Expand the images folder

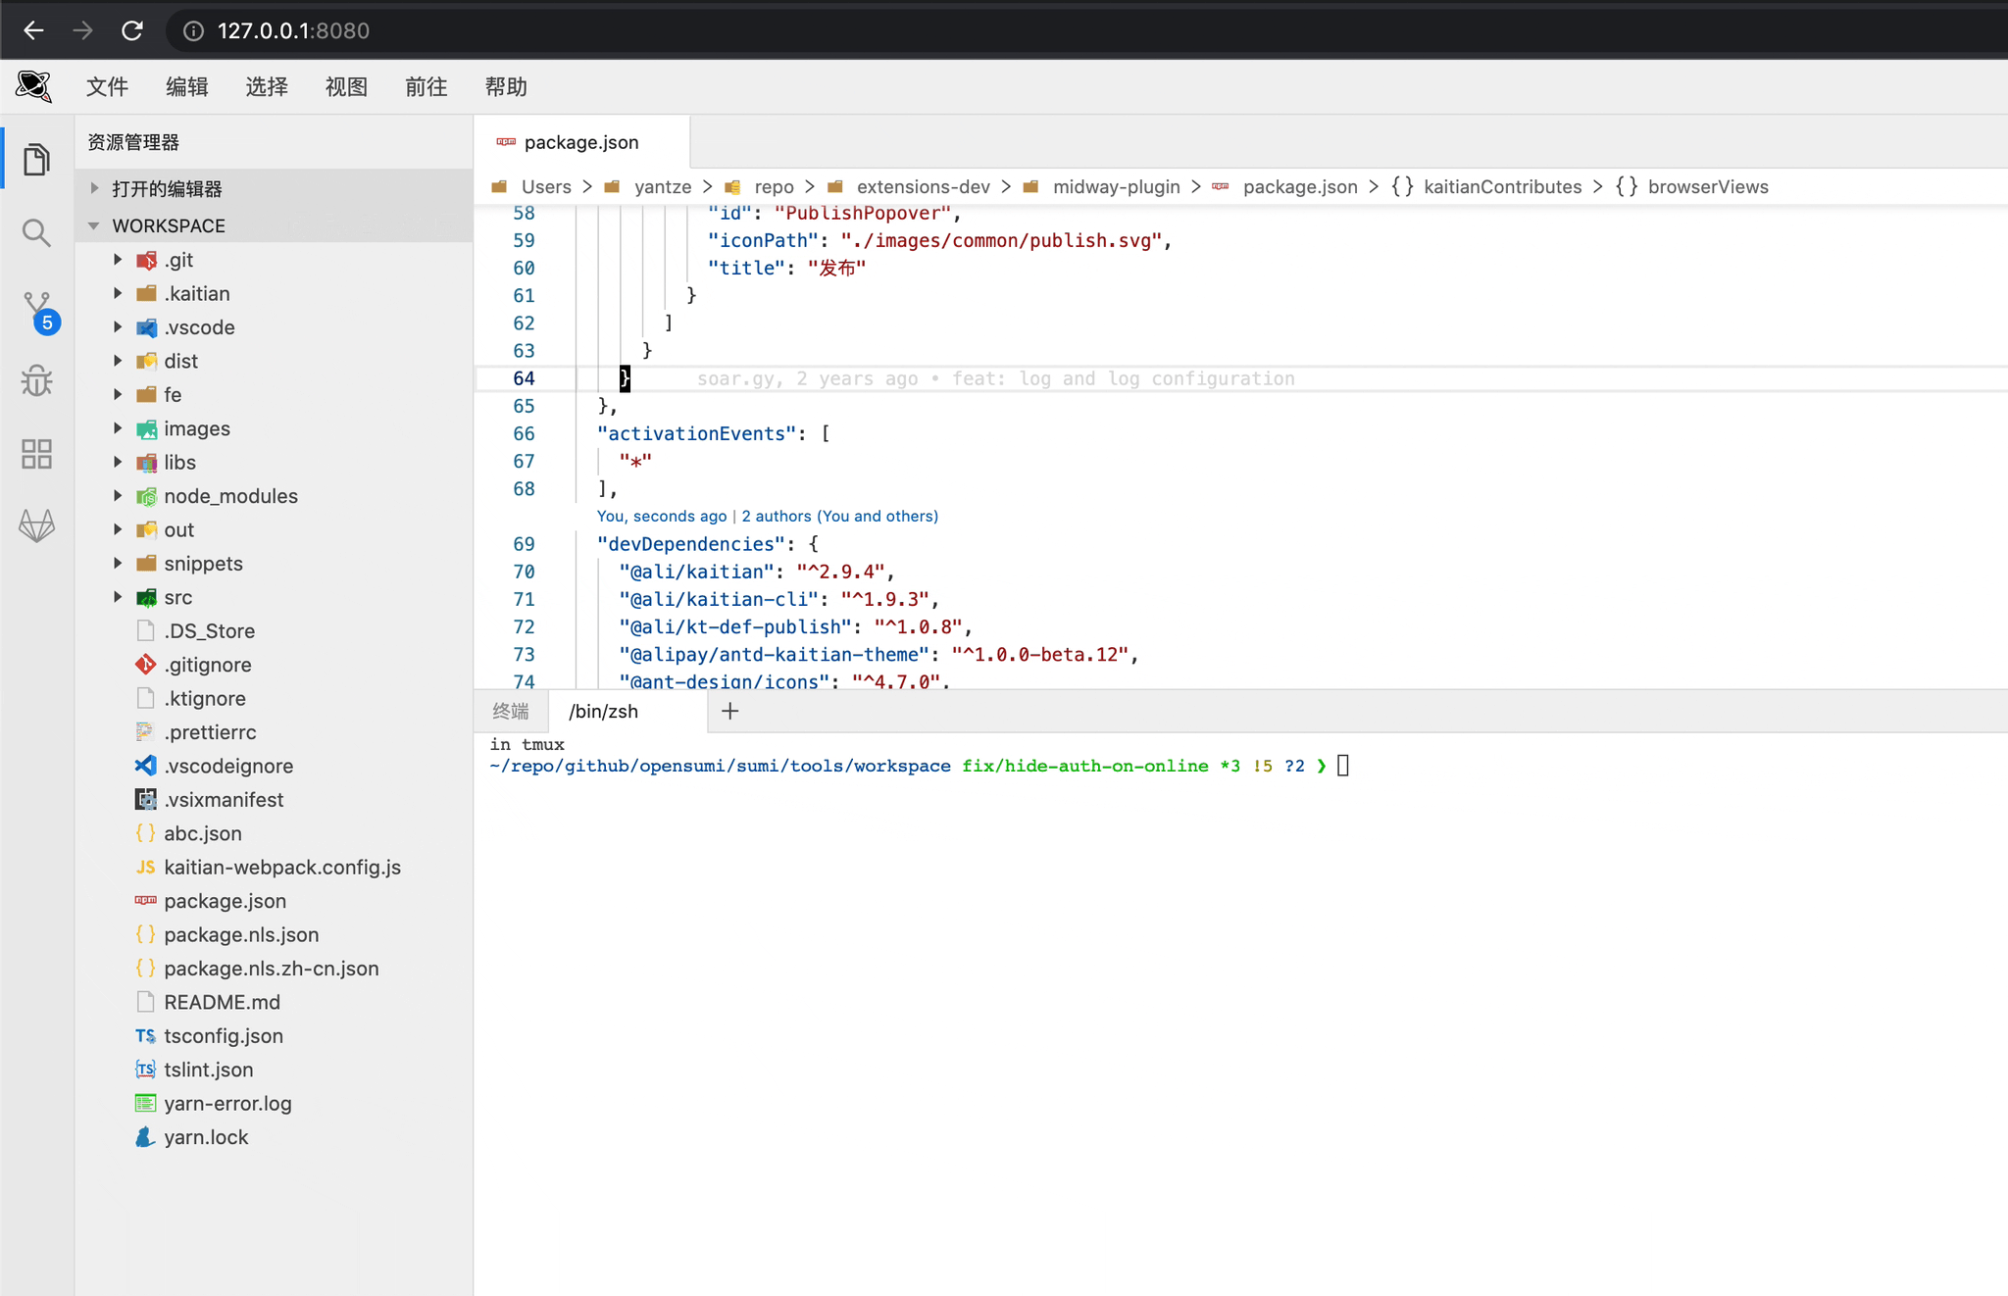[x=118, y=428]
